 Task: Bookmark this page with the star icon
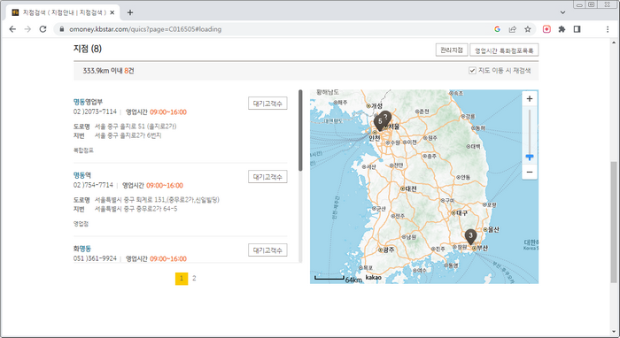528,29
